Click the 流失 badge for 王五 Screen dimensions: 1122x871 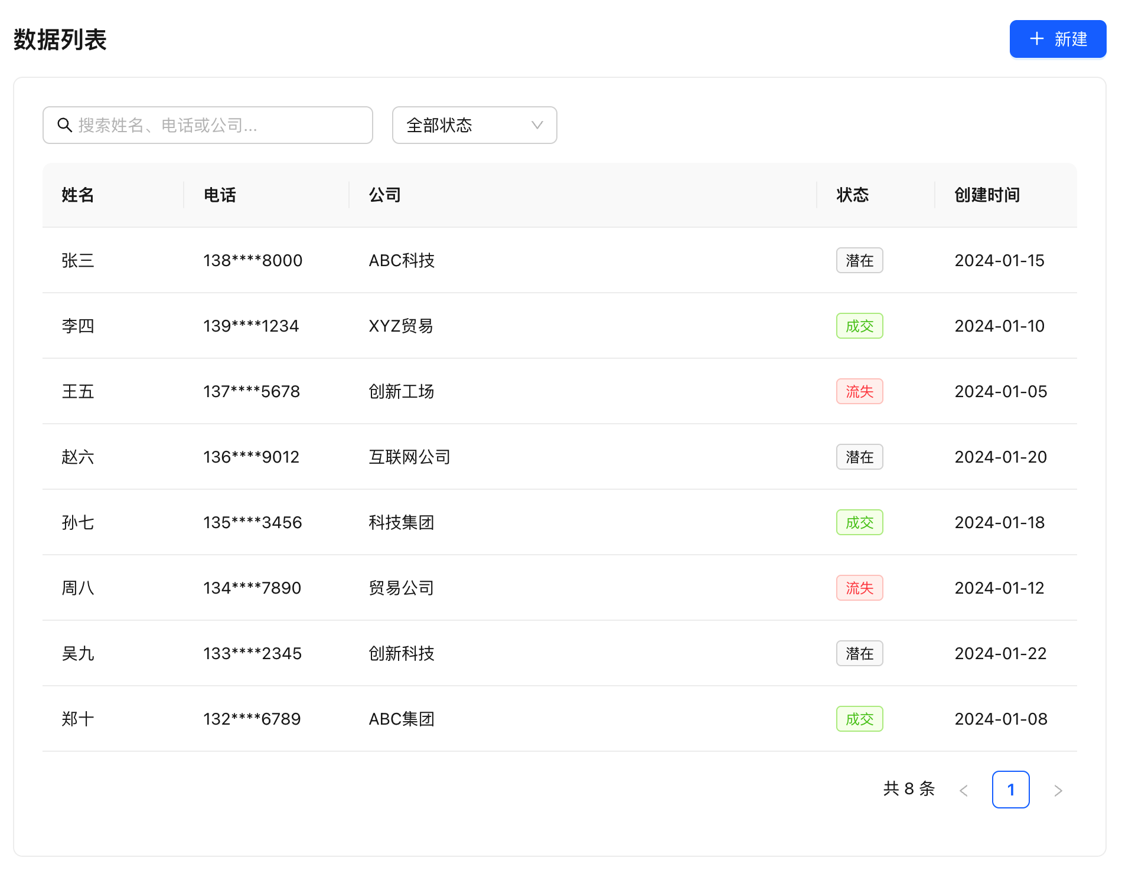[x=859, y=391]
